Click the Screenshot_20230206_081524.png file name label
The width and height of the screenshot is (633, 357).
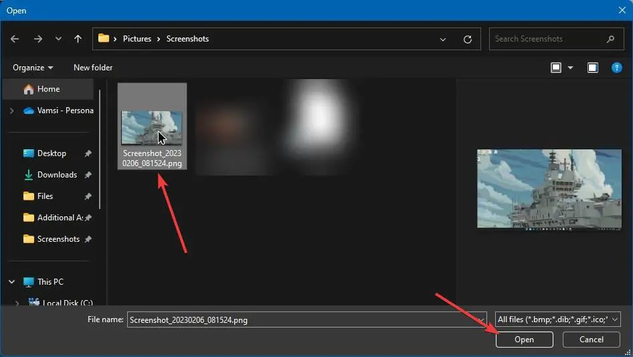coord(152,158)
